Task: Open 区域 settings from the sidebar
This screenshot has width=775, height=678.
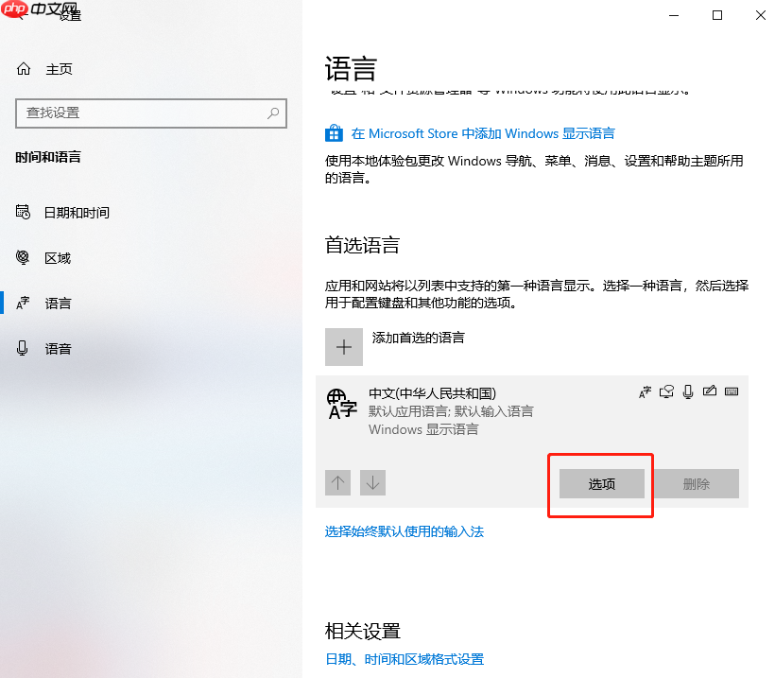Action: pyautogui.click(x=58, y=257)
